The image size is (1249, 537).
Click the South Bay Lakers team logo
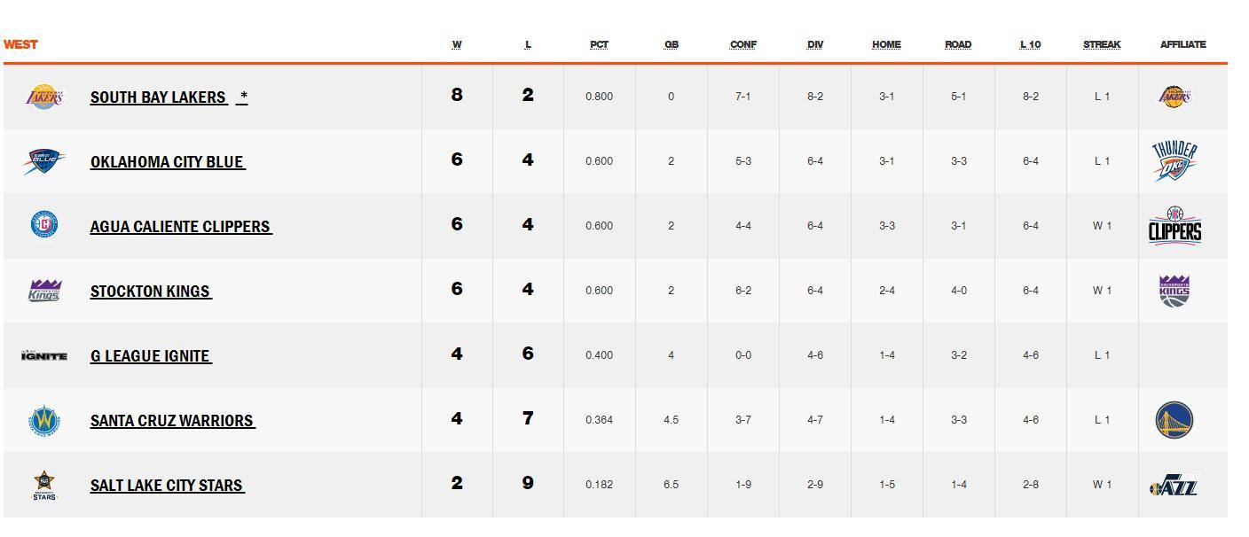(x=44, y=97)
